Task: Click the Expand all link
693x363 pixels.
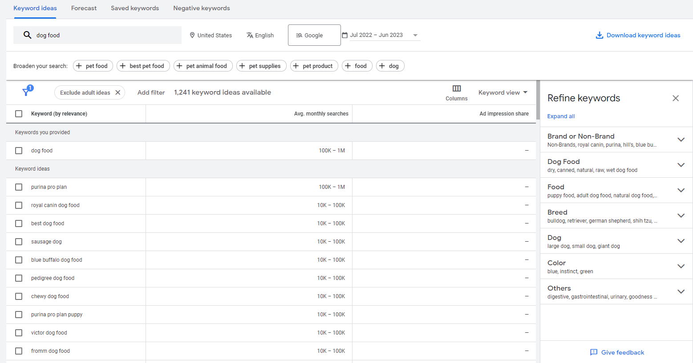Action: click(561, 116)
